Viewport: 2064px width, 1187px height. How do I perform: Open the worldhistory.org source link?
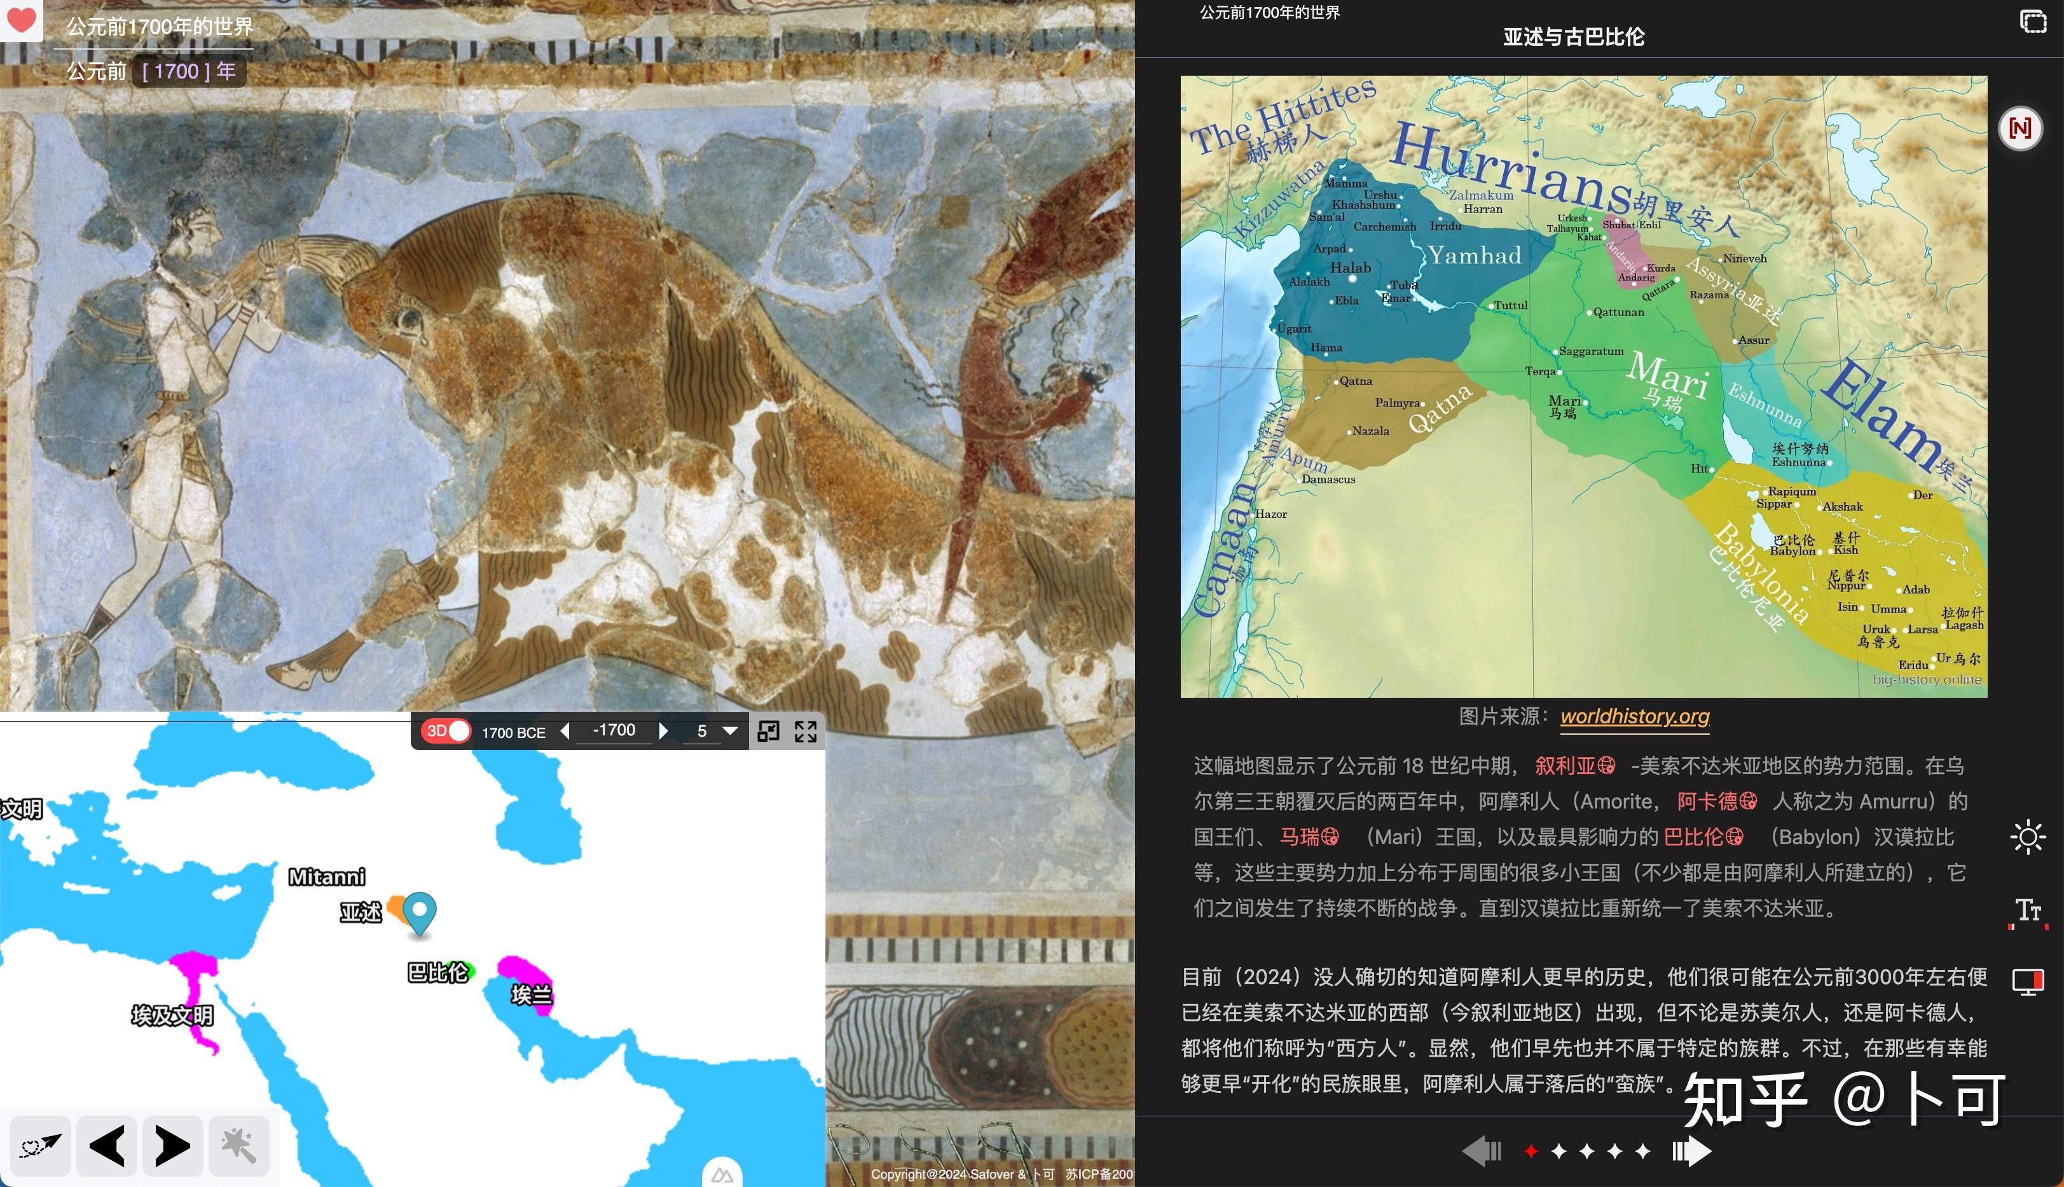point(1634,716)
